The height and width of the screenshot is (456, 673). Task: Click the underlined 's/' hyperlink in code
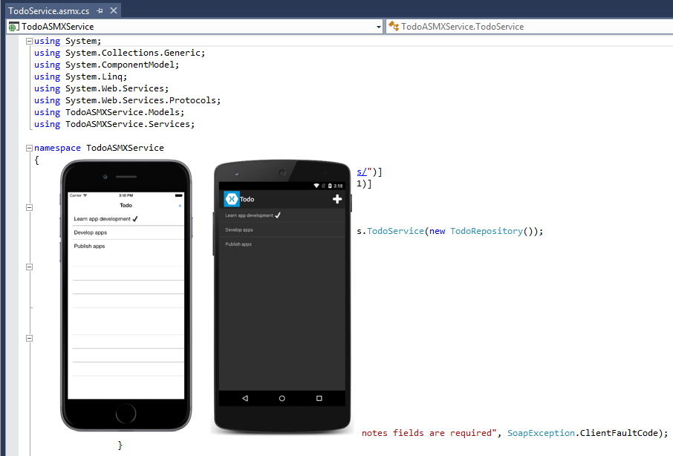[x=362, y=172]
